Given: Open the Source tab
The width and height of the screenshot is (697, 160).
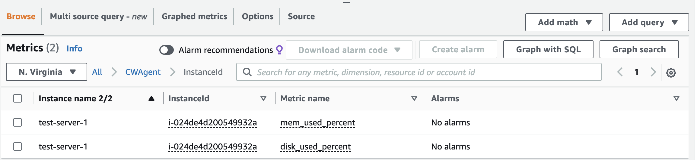Looking at the screenshot, I should pyautogui.click(x=301, y=17).
